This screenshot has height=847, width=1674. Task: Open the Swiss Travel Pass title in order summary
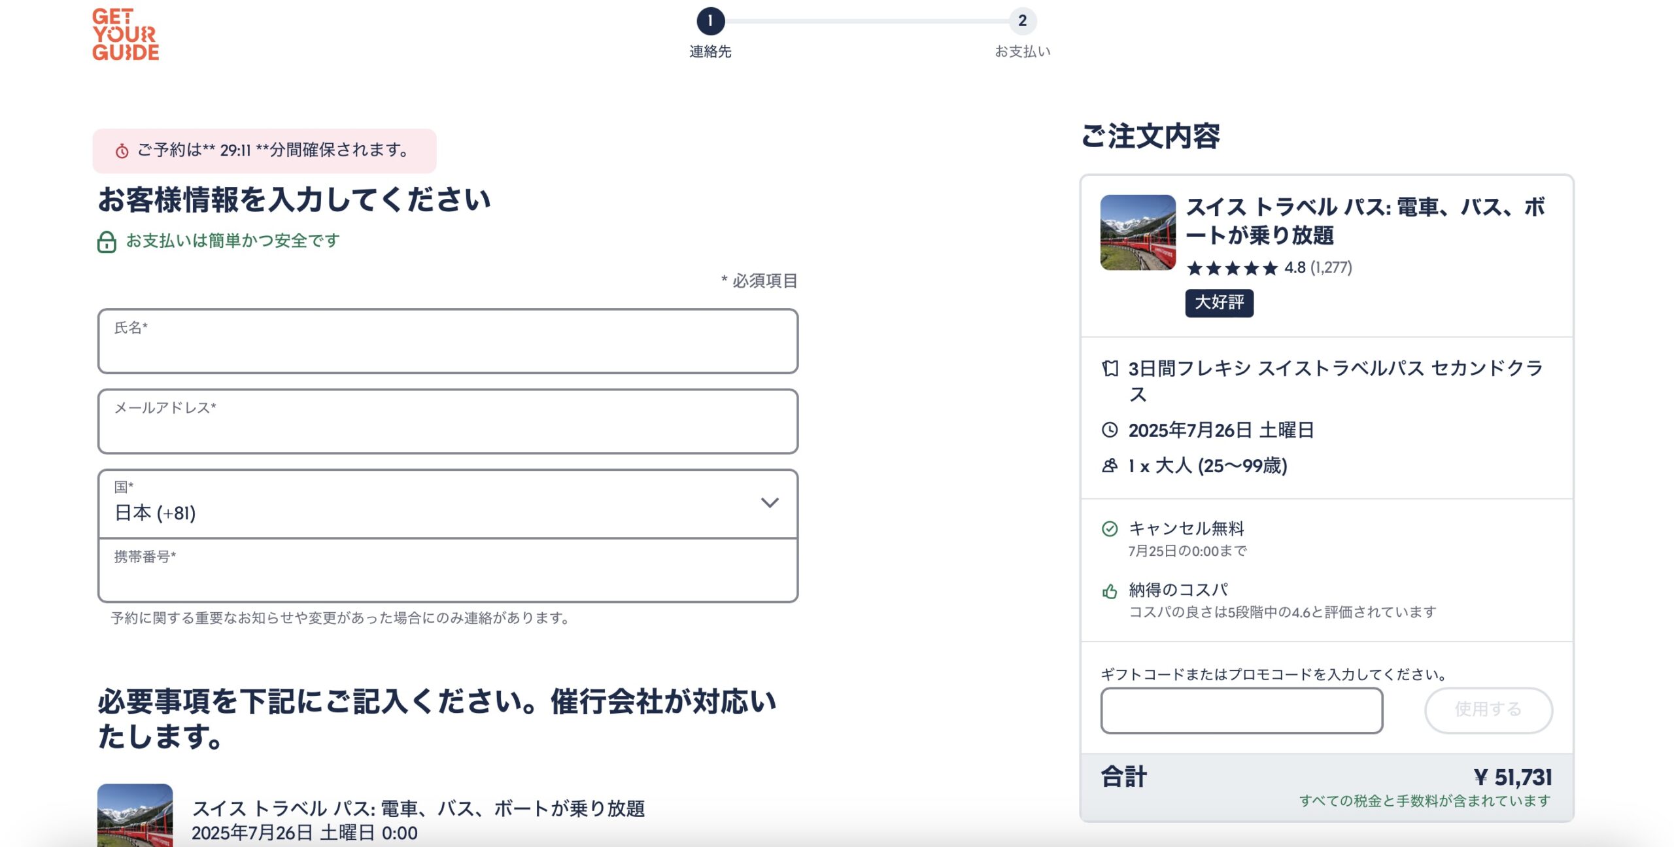[x=1365, y=221]
